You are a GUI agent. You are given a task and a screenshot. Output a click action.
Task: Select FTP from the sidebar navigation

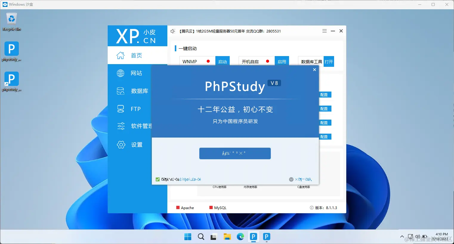point(120,109)
